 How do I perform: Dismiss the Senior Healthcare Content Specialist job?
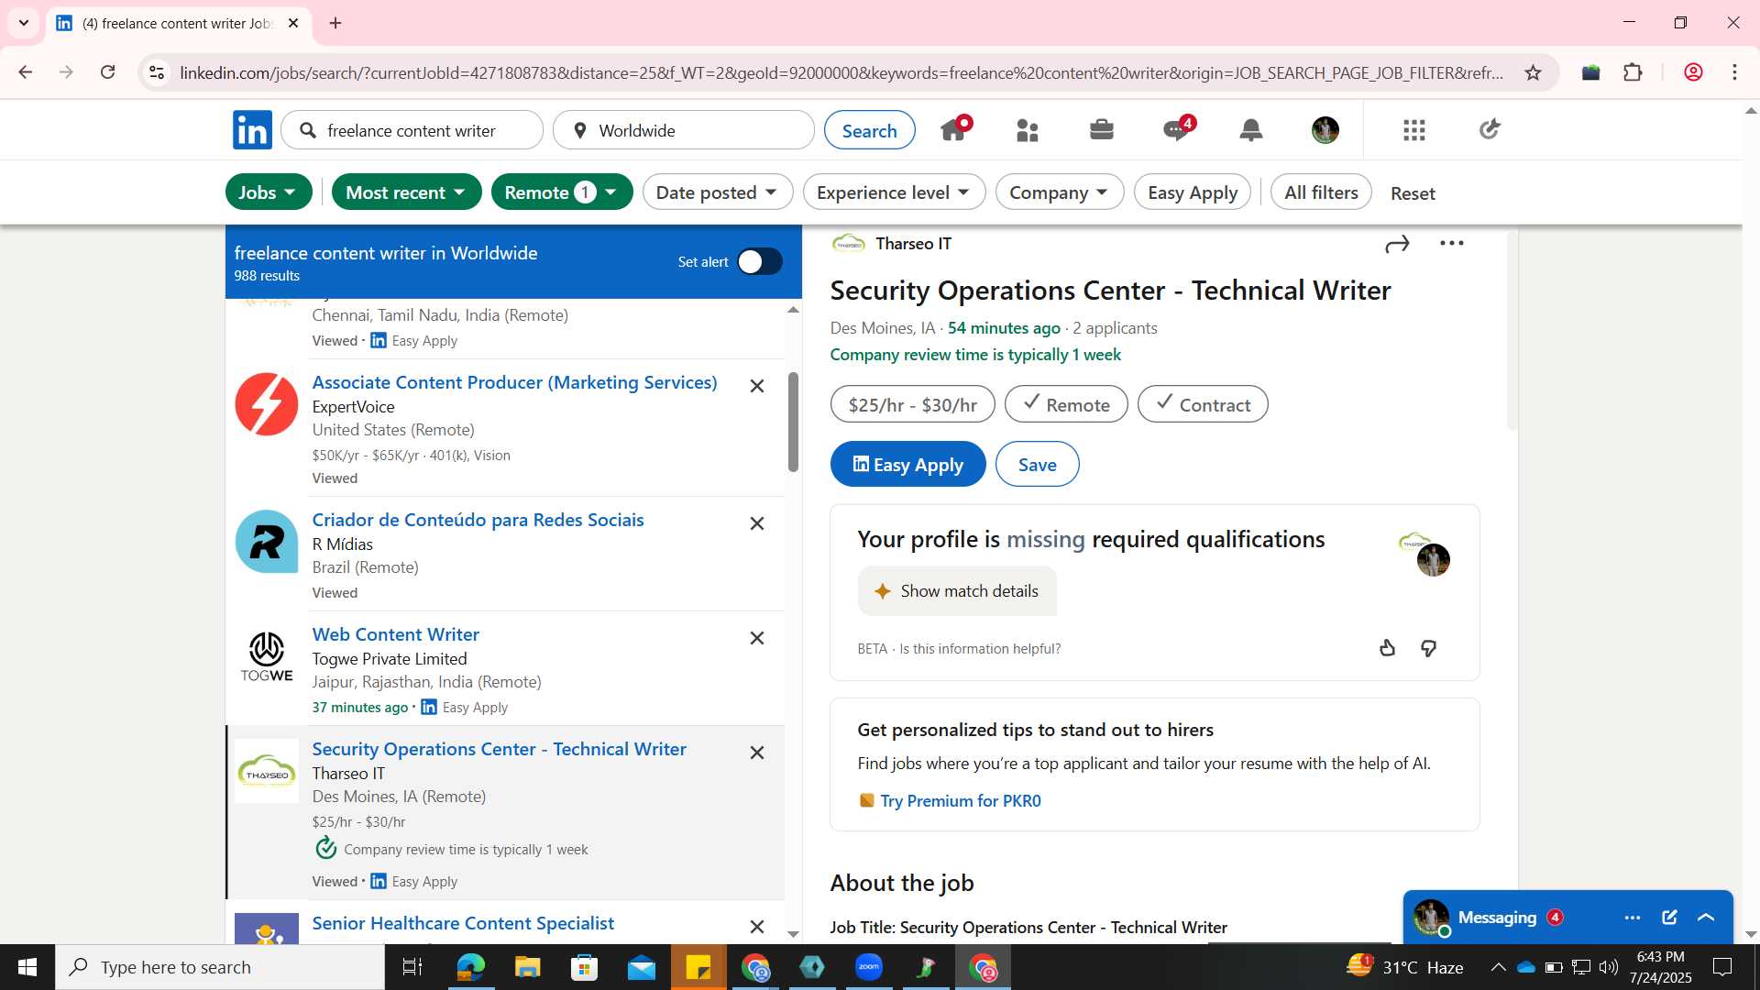[757, 927]
